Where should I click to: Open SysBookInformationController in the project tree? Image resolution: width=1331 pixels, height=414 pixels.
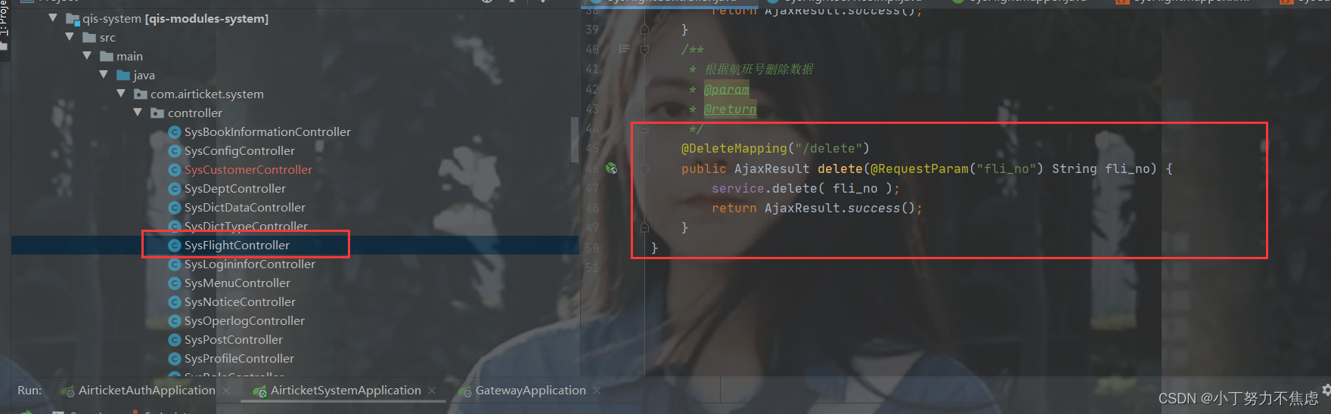[x=268, y=131]
